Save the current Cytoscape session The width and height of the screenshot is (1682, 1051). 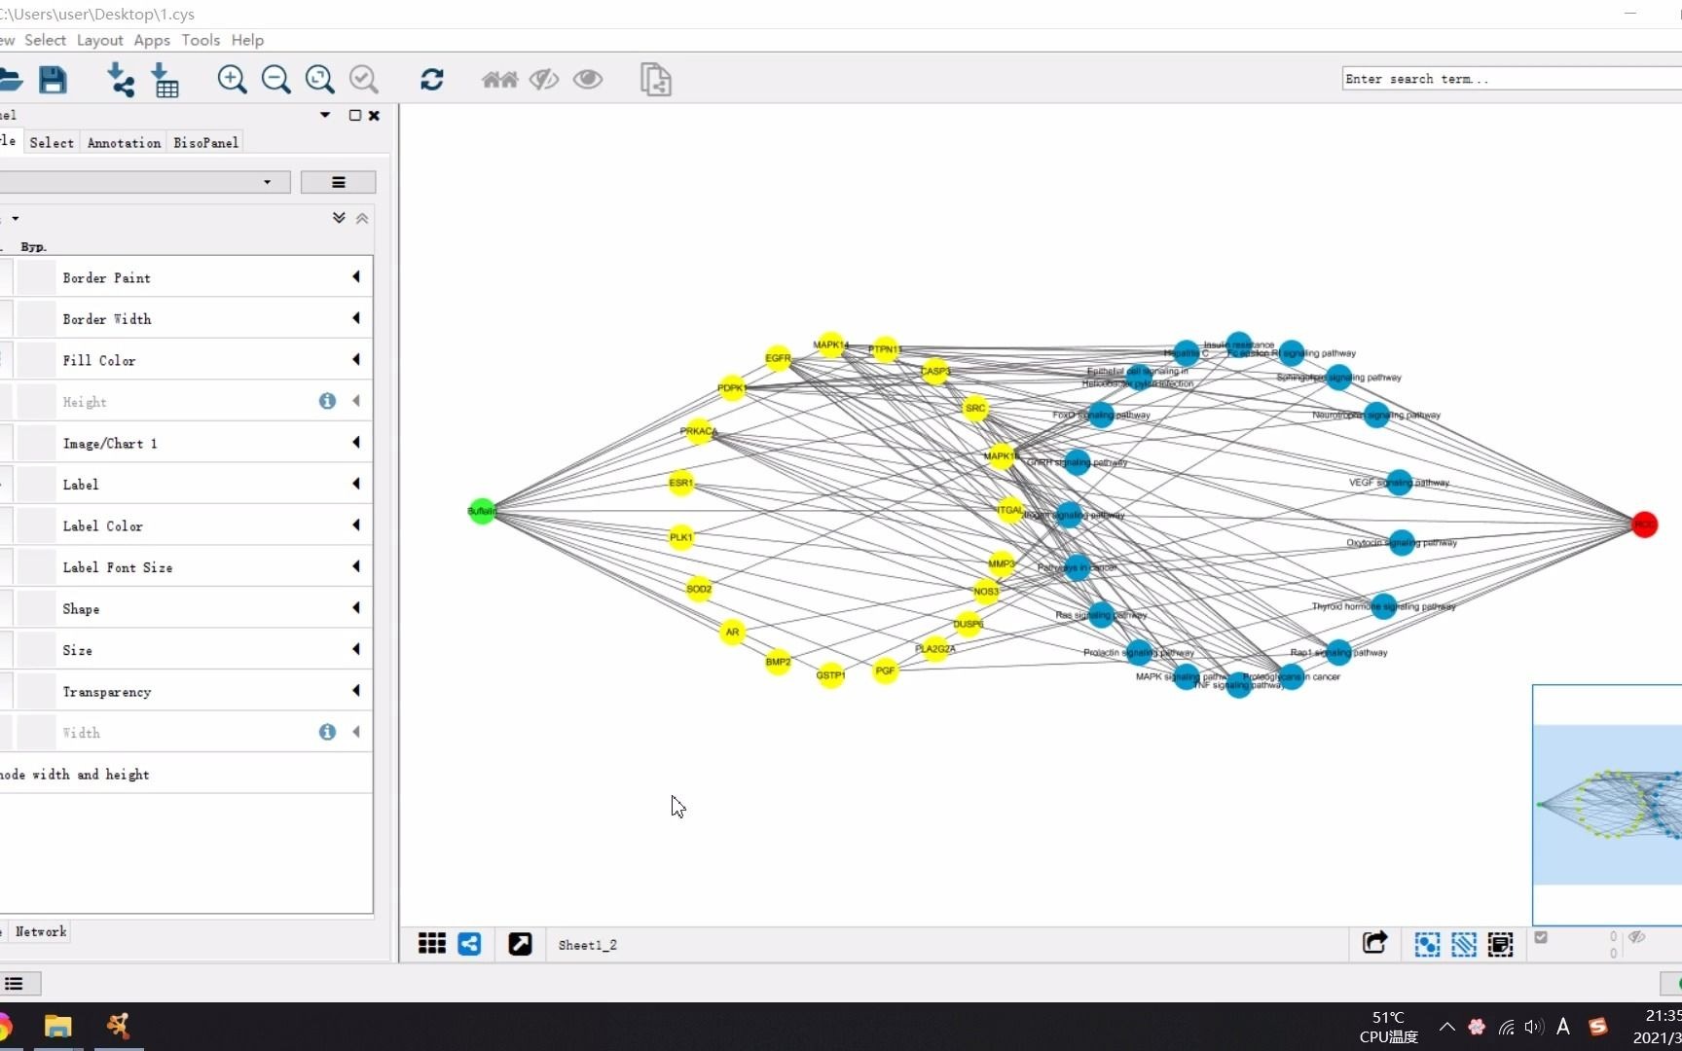coord(54,80)
